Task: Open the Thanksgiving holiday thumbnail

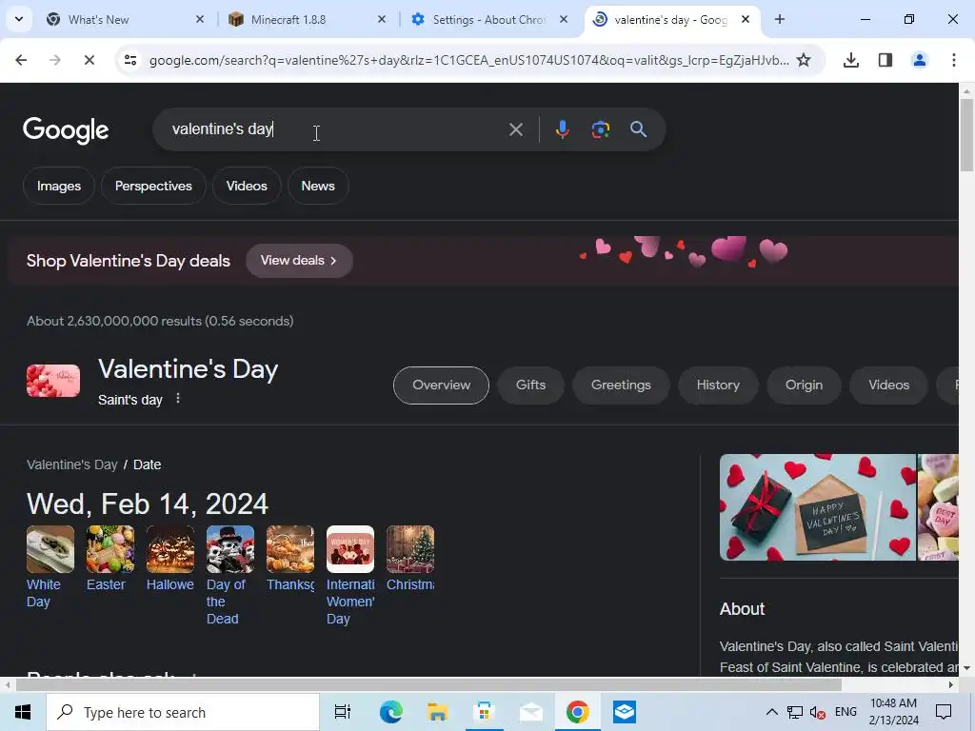Action: click(289, 549)
